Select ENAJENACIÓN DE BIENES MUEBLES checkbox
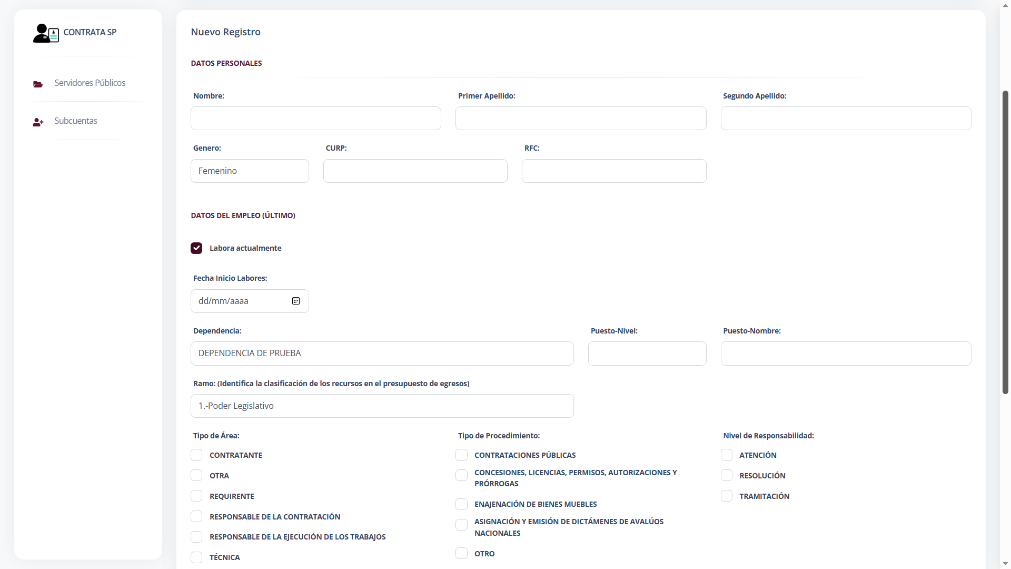Viewport: 1011px width, 569px height. (461, 504)
